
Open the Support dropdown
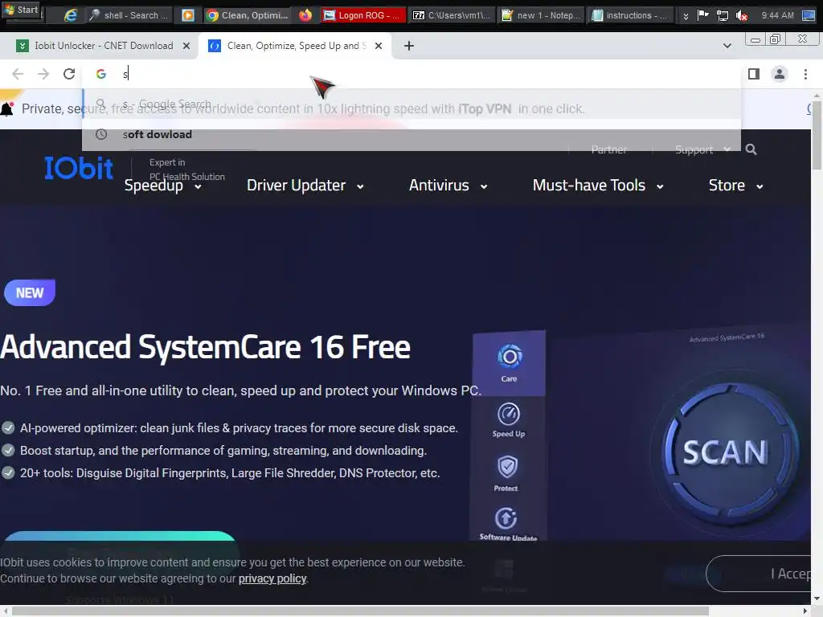pyautogui.click(x=702, y=149)
